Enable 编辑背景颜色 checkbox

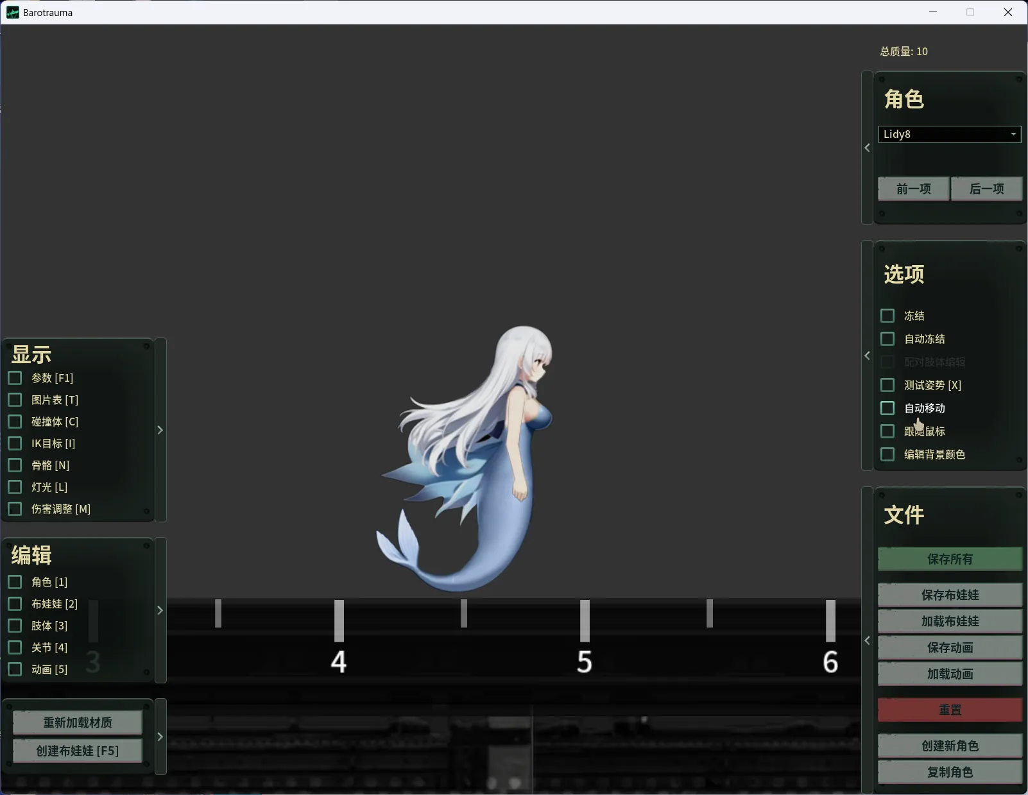[x=887, y=454]
